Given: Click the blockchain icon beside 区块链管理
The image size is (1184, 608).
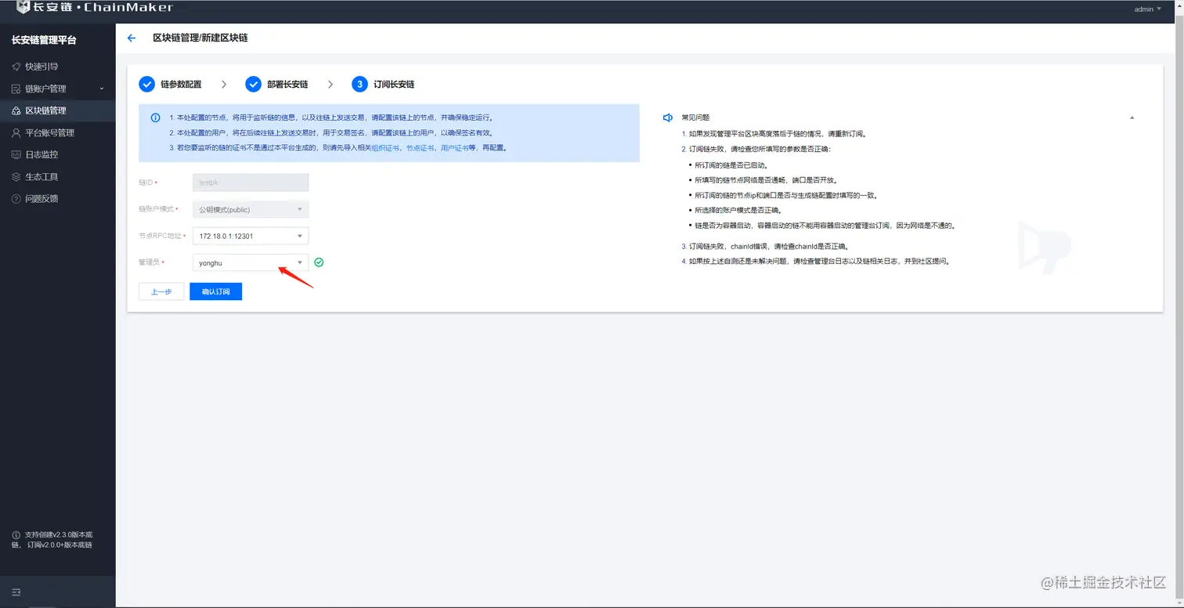Looking at the screenshot, I should click(16, 110).
